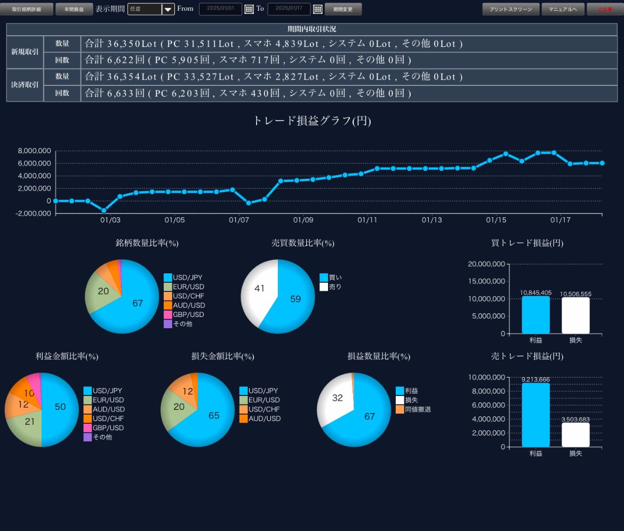The height and width of the screenshot is (531, 624).
Task: Click the 損益数量比率(%) chart title
Action: [x=379, y=356]
